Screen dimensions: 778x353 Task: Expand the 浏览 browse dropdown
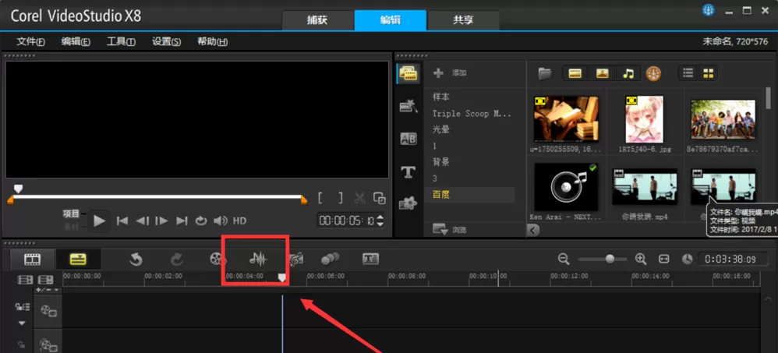click(450, 230)
